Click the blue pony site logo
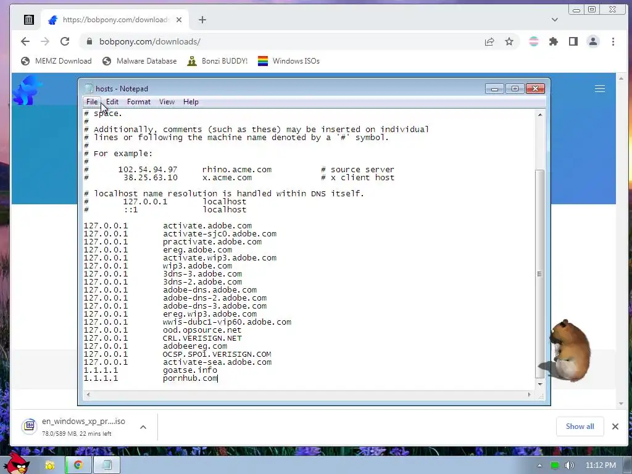The image size is (632, 474). tap(27, 90)
